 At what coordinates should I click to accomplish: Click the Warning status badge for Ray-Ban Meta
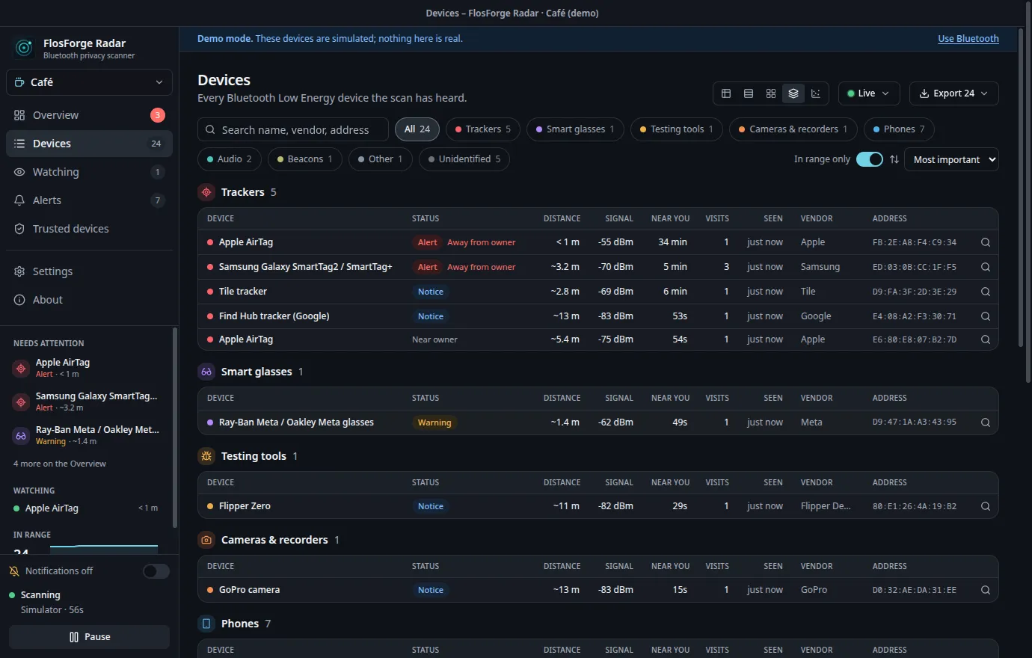tap(434, 422)
